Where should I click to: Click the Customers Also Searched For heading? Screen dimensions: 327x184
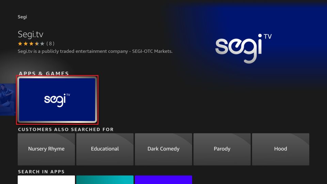point(66,129)
